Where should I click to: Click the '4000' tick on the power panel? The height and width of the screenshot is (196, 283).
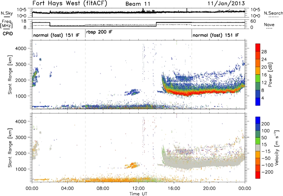pos(21,48)
